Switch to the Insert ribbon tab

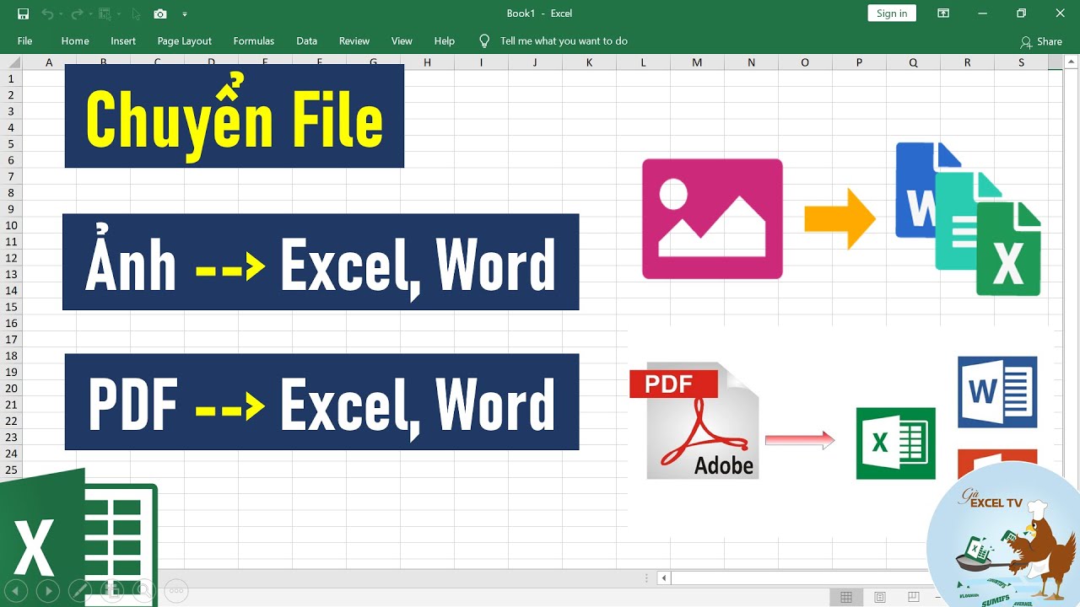coord(123,40)
